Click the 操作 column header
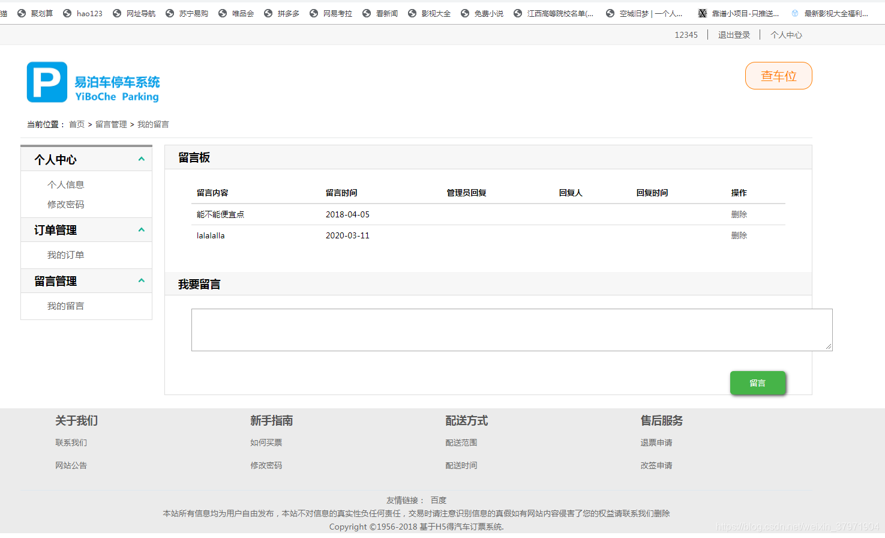Viewport: 885px width, 538px height. pyautogui.click(x=739, y=193)
